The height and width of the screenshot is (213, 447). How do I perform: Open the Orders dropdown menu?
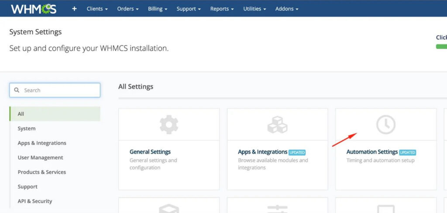[x=128, y=9]
